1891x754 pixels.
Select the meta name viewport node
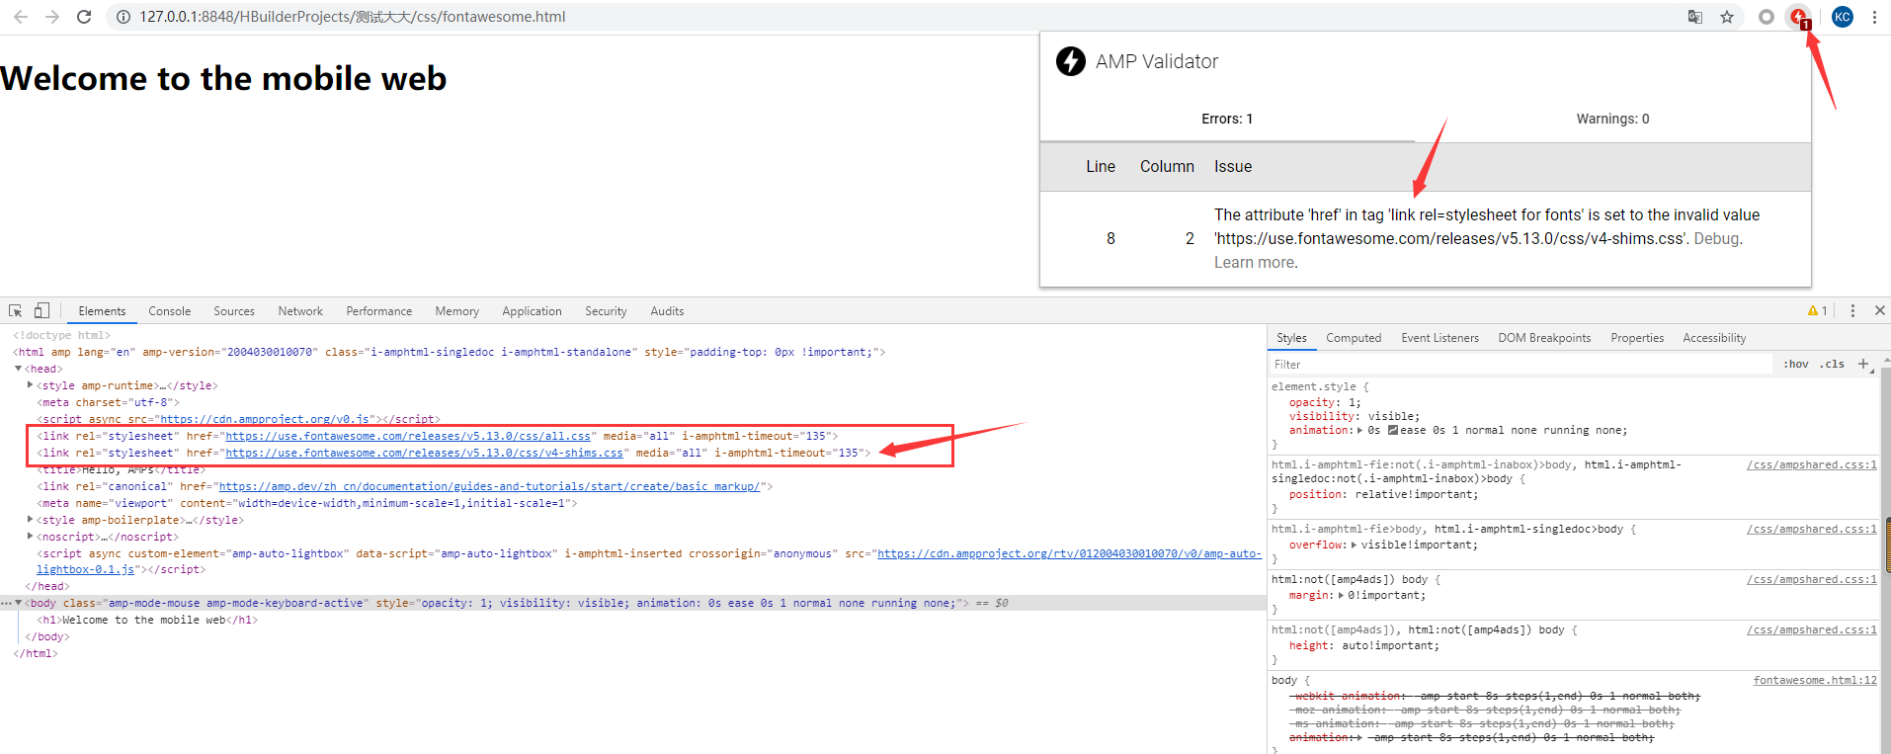pos(306,503)
